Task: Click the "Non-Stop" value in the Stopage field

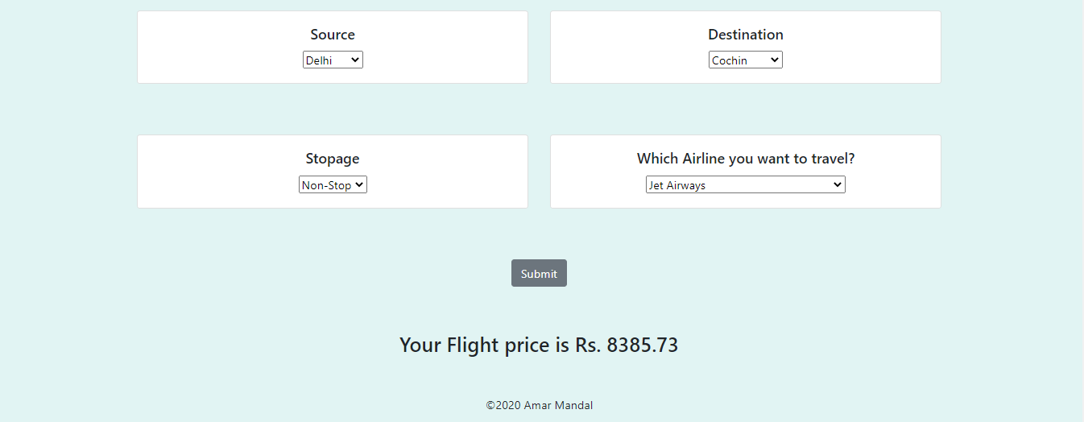Action: click(326, 185)
